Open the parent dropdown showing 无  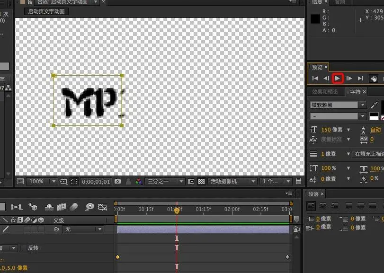tap(83, 229)
